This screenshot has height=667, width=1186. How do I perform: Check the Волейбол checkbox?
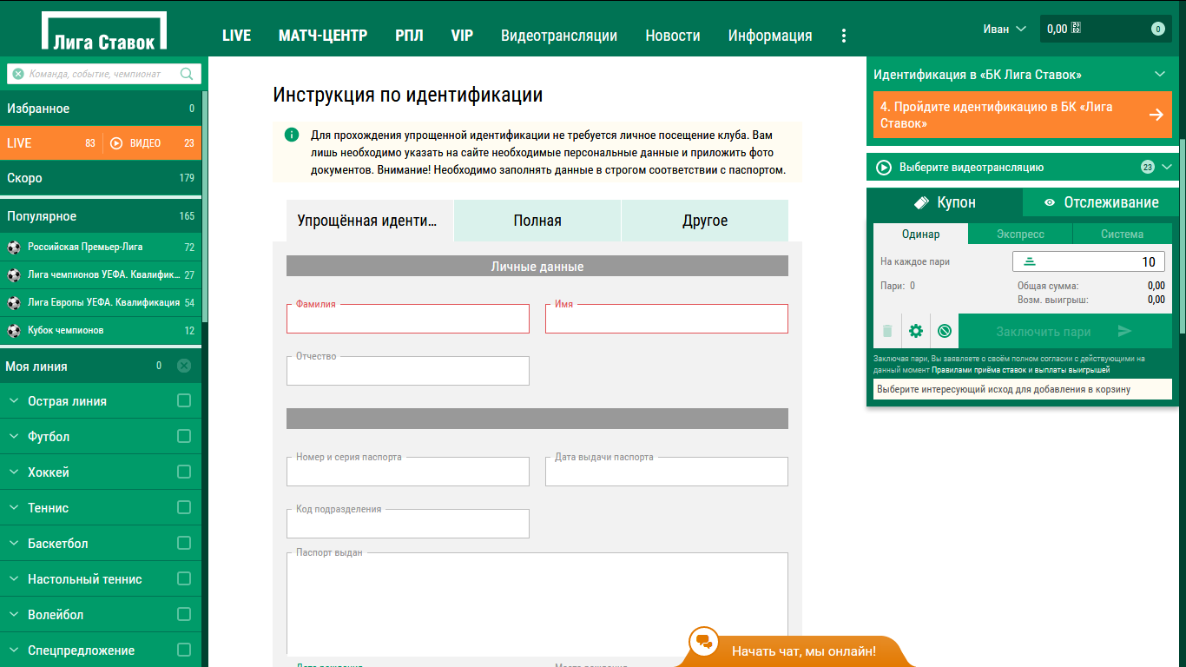click(x=184, y=614)
